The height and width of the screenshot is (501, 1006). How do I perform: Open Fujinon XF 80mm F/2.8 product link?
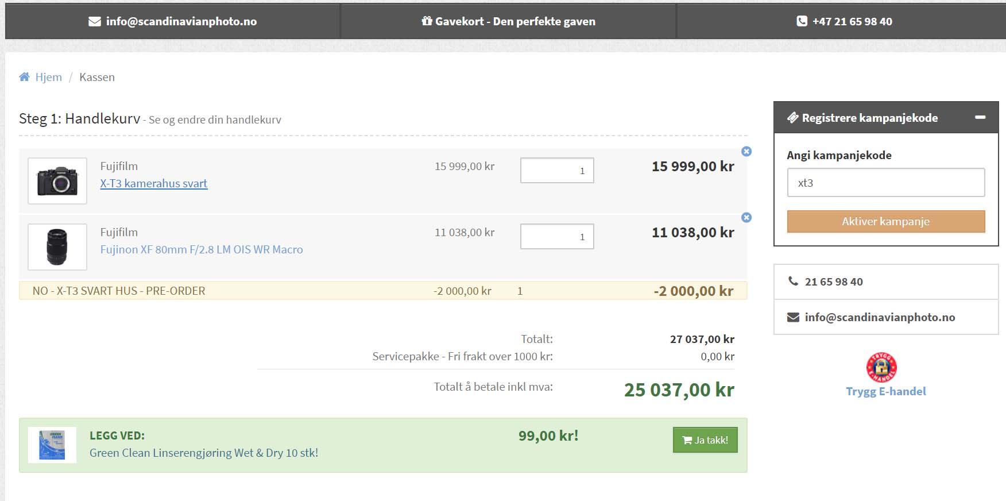pyautogui.click(x=202, y=249)
